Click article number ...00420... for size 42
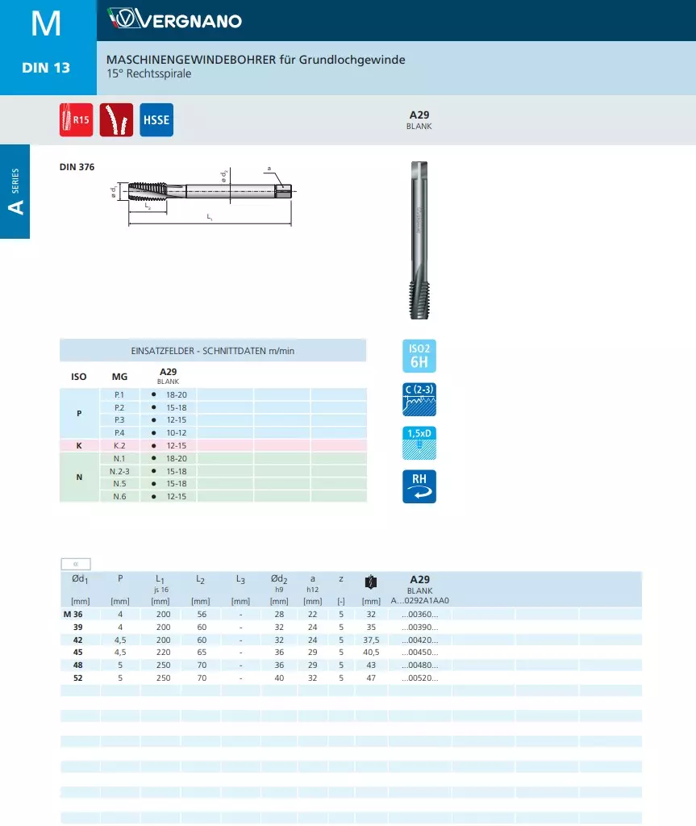Image resolution: width=696 pixels, height=826 pixels. pos(419,640)
